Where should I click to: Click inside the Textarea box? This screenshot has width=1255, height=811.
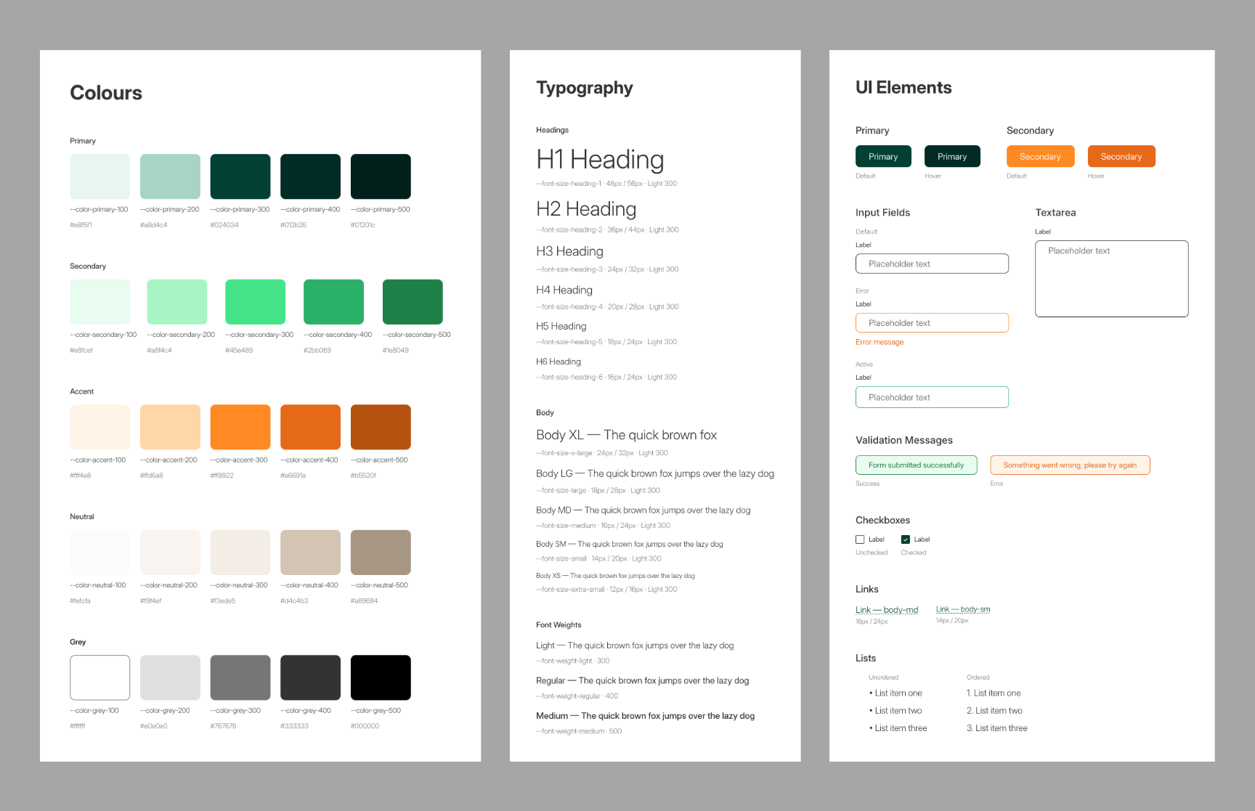click(x=1111, y=279)
